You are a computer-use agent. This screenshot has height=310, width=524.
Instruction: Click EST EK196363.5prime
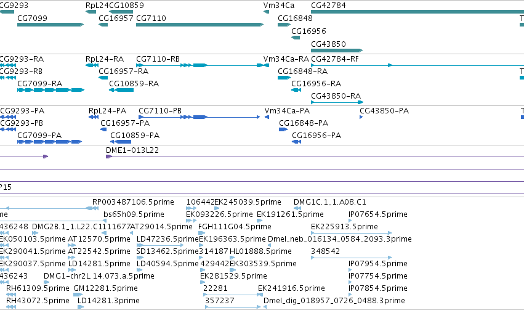[232, 239]
